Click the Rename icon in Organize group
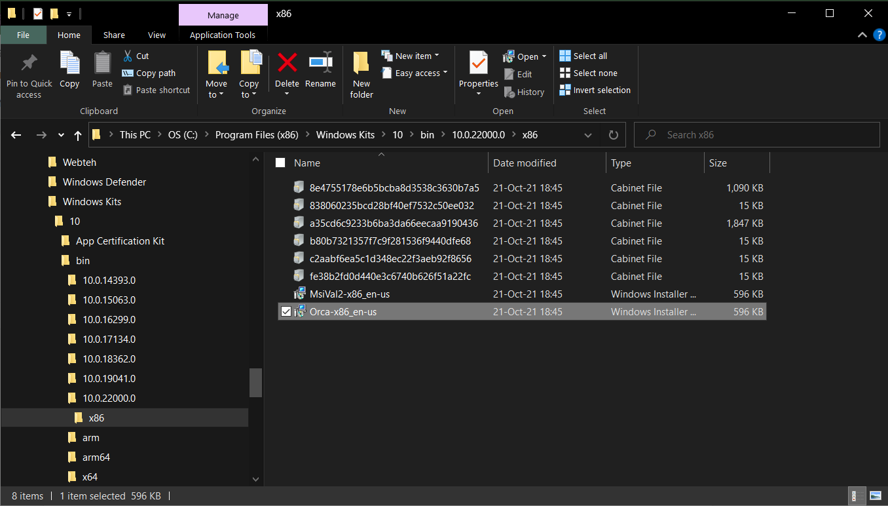The image size is (888, 506). click(x=321, y=63)
